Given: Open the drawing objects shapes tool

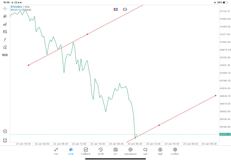Looking at the screenshot, I should point(5,47).
